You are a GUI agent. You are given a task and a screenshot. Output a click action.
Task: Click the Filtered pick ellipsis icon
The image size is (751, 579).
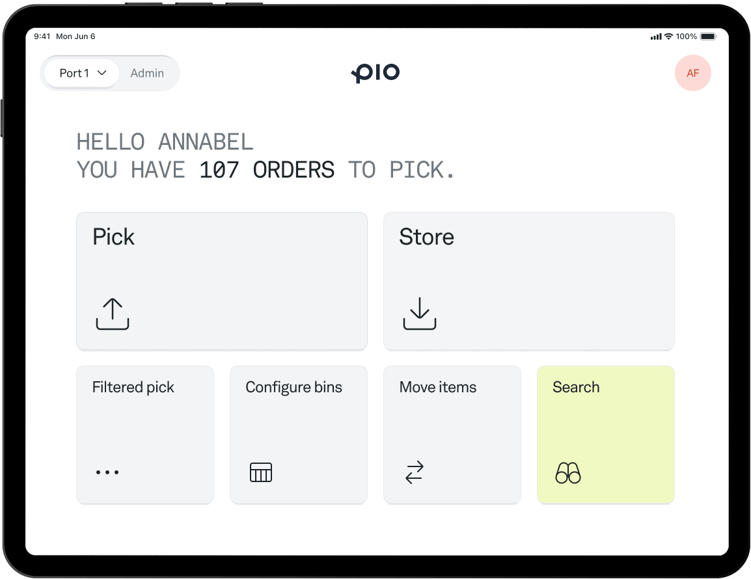coord(106,472)
